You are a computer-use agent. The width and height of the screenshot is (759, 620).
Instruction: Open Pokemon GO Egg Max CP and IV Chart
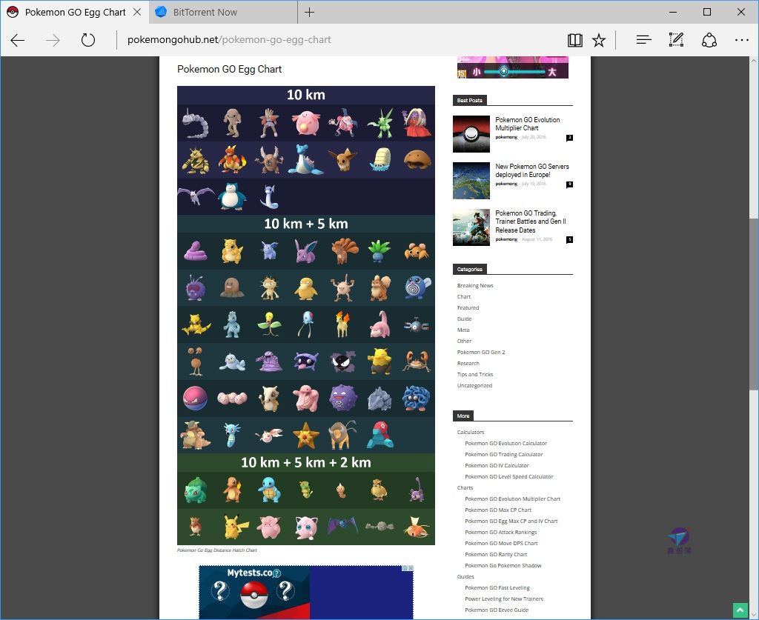[x=511, y=521]
